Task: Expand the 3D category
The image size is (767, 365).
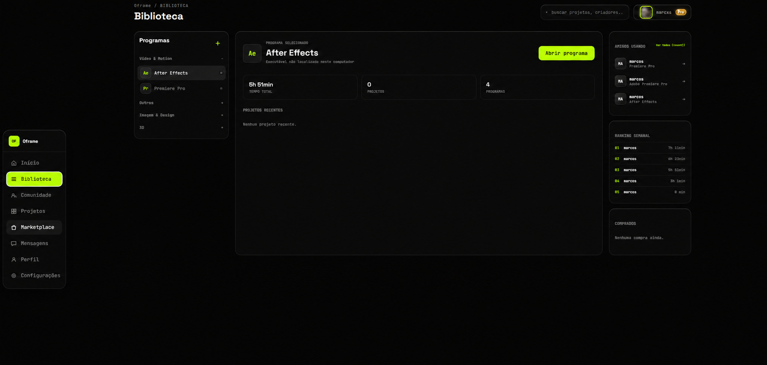Action: pyautogui.click(x=222, y=127)
